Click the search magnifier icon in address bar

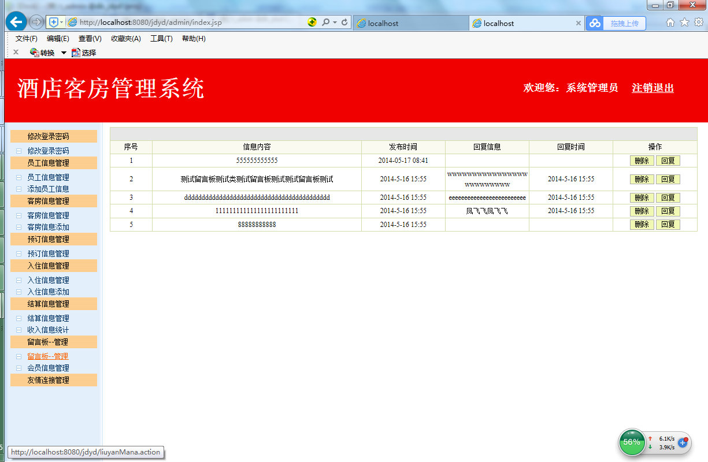[x=325, y=23]
